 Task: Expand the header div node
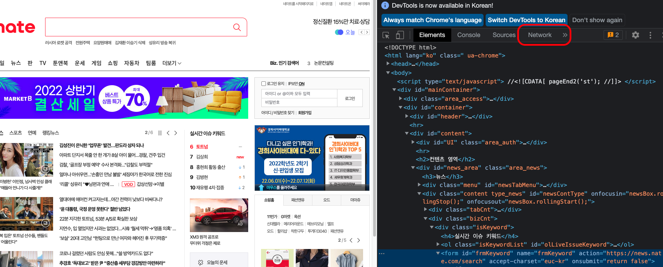tap(406, 116)
